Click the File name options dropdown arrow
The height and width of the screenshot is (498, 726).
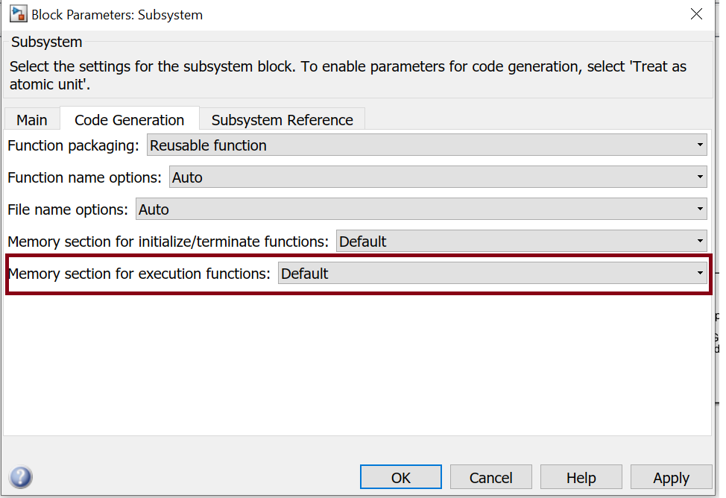[701, 209]
